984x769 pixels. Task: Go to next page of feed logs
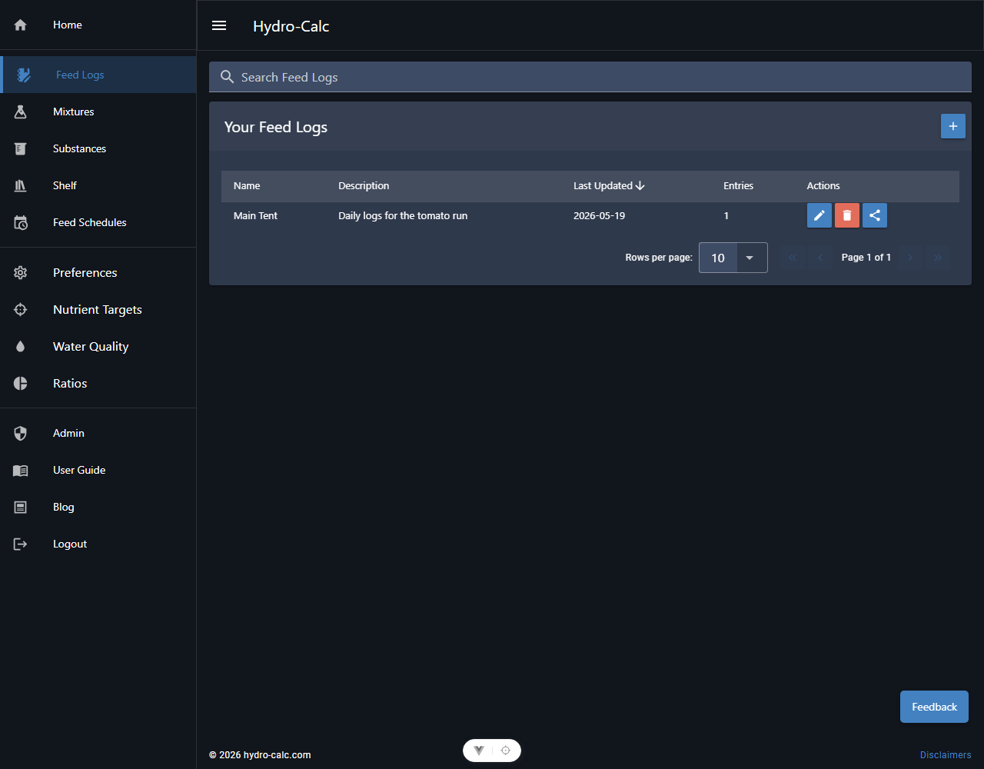click(x=910, y=258)
